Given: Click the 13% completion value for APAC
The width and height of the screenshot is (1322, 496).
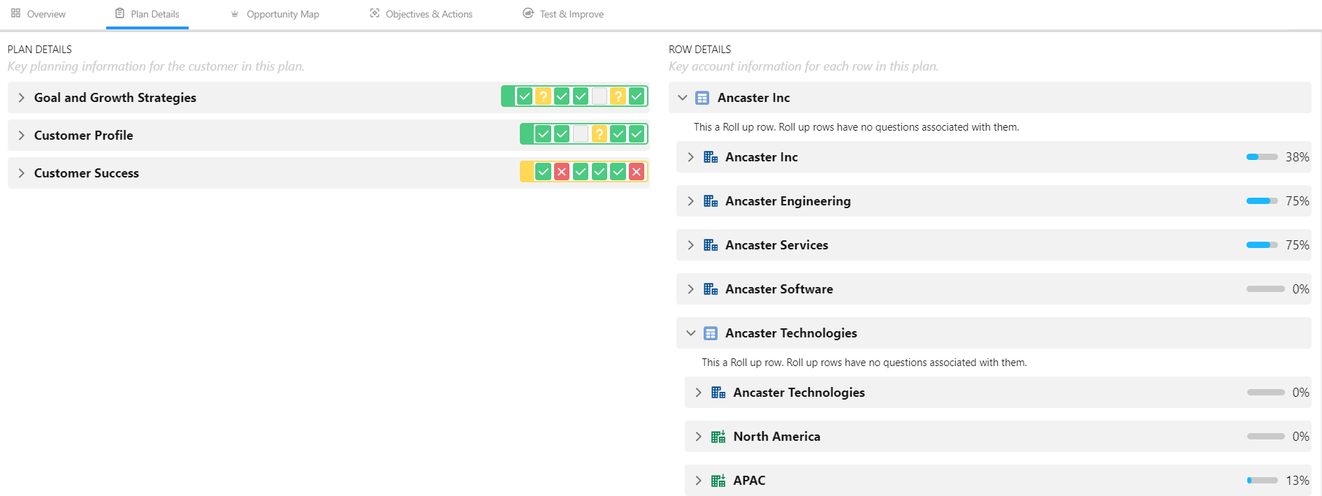Looking at the screenshot, I should coord(1298,481).
